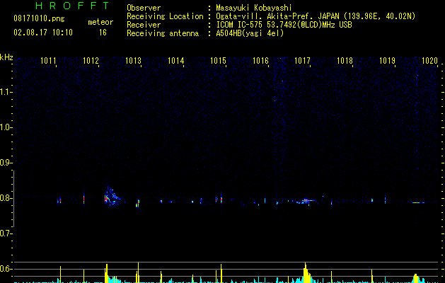Click the large meteor echo after 1012
Image resolution: width=445 pixels, height=283 pixels.
coord(112,197)
